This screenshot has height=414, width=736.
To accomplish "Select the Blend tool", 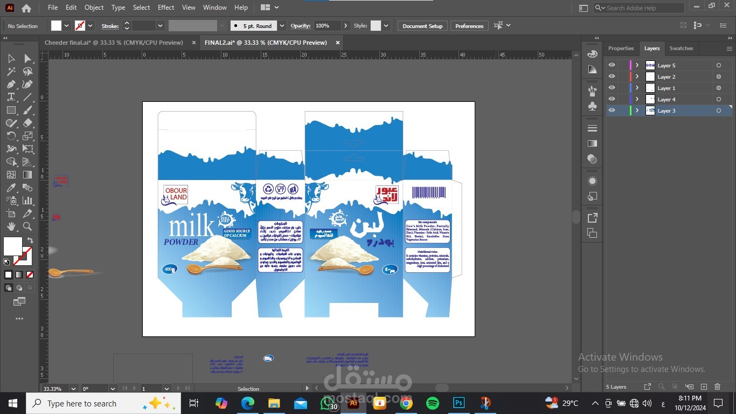I will (x=27, y=188).
